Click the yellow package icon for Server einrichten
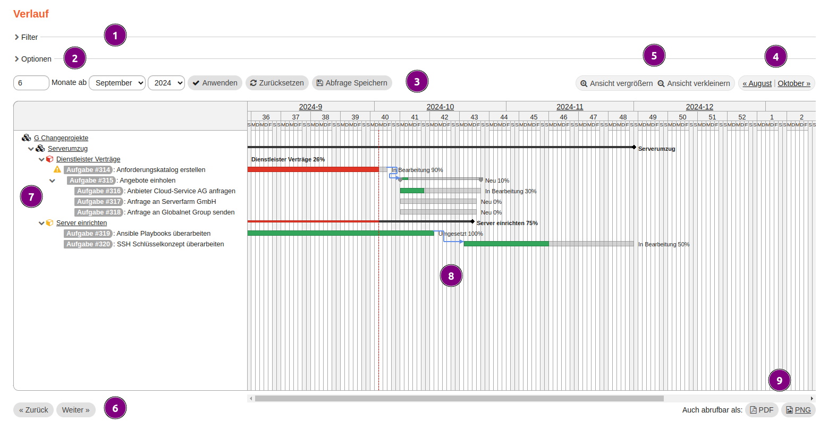828x429 pixels. (x=50, y=223)
